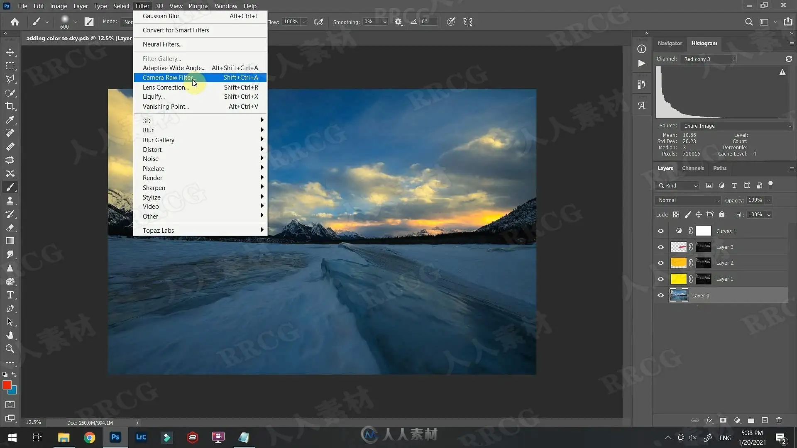
Task: Click the Add layer mask icon
Action: pos(723,420)
